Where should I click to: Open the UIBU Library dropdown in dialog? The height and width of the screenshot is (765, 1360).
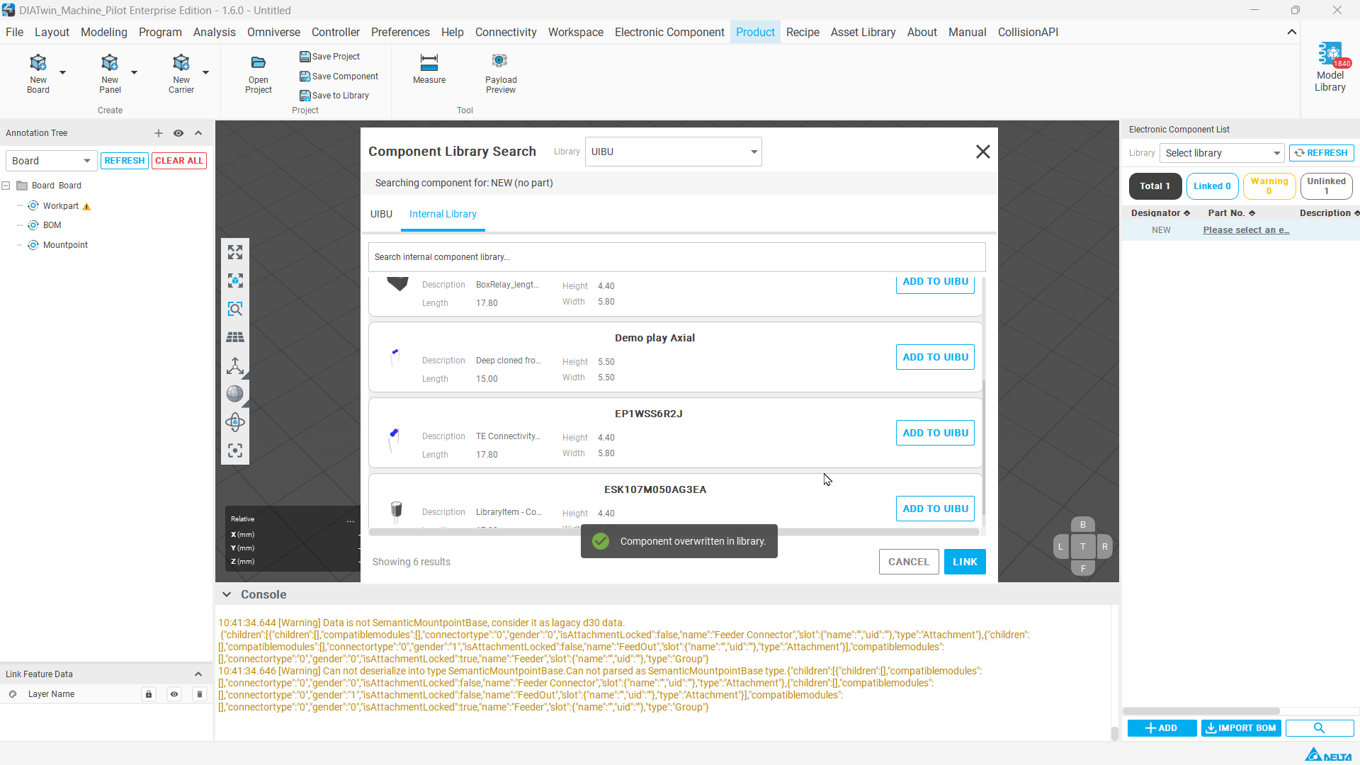pos(674,152)
